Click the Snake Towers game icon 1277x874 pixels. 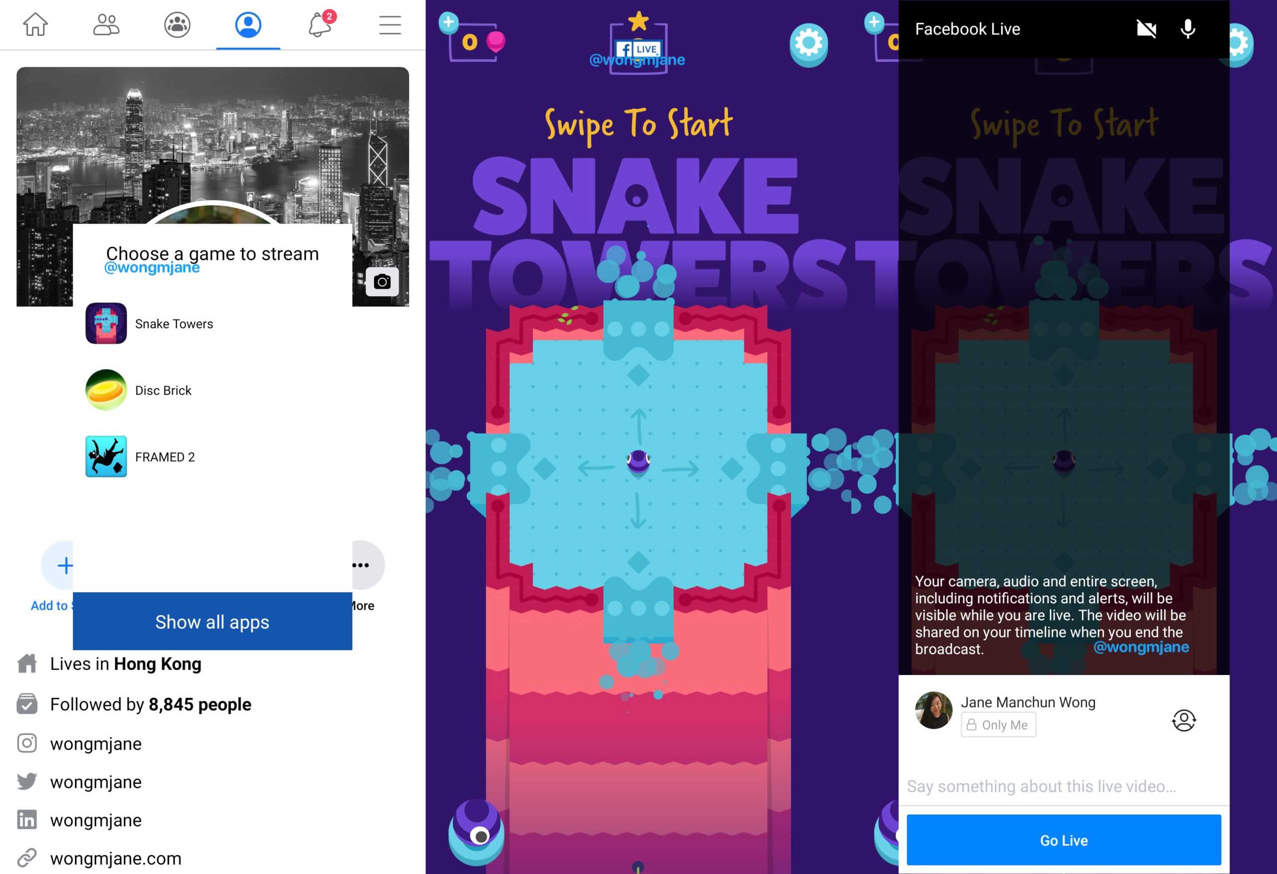[107, 324]
